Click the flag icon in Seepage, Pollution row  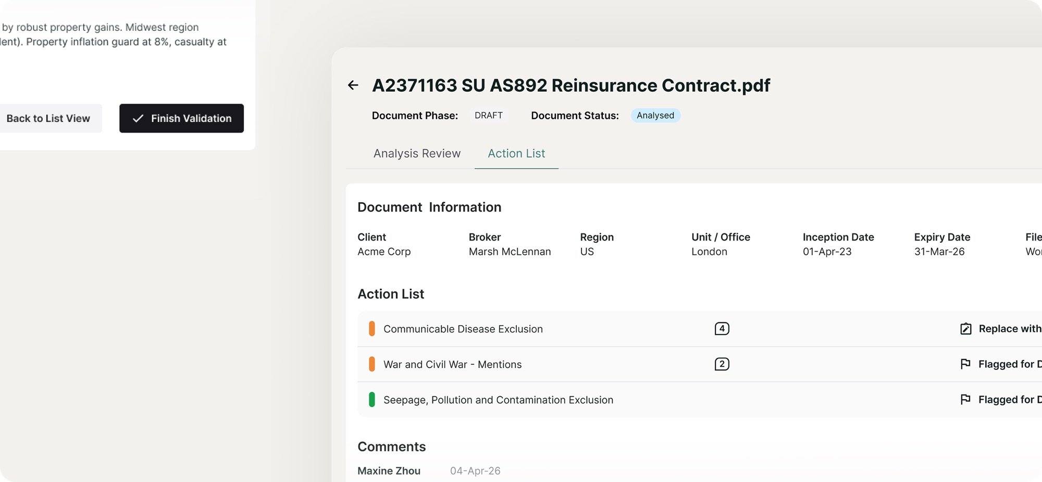pos(965,399)
